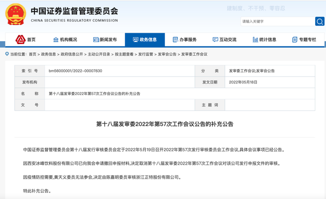This screenshot has width=326, height=199.
Task: Go to 新闻发布 menu item
Action: (x=109, y=40)
